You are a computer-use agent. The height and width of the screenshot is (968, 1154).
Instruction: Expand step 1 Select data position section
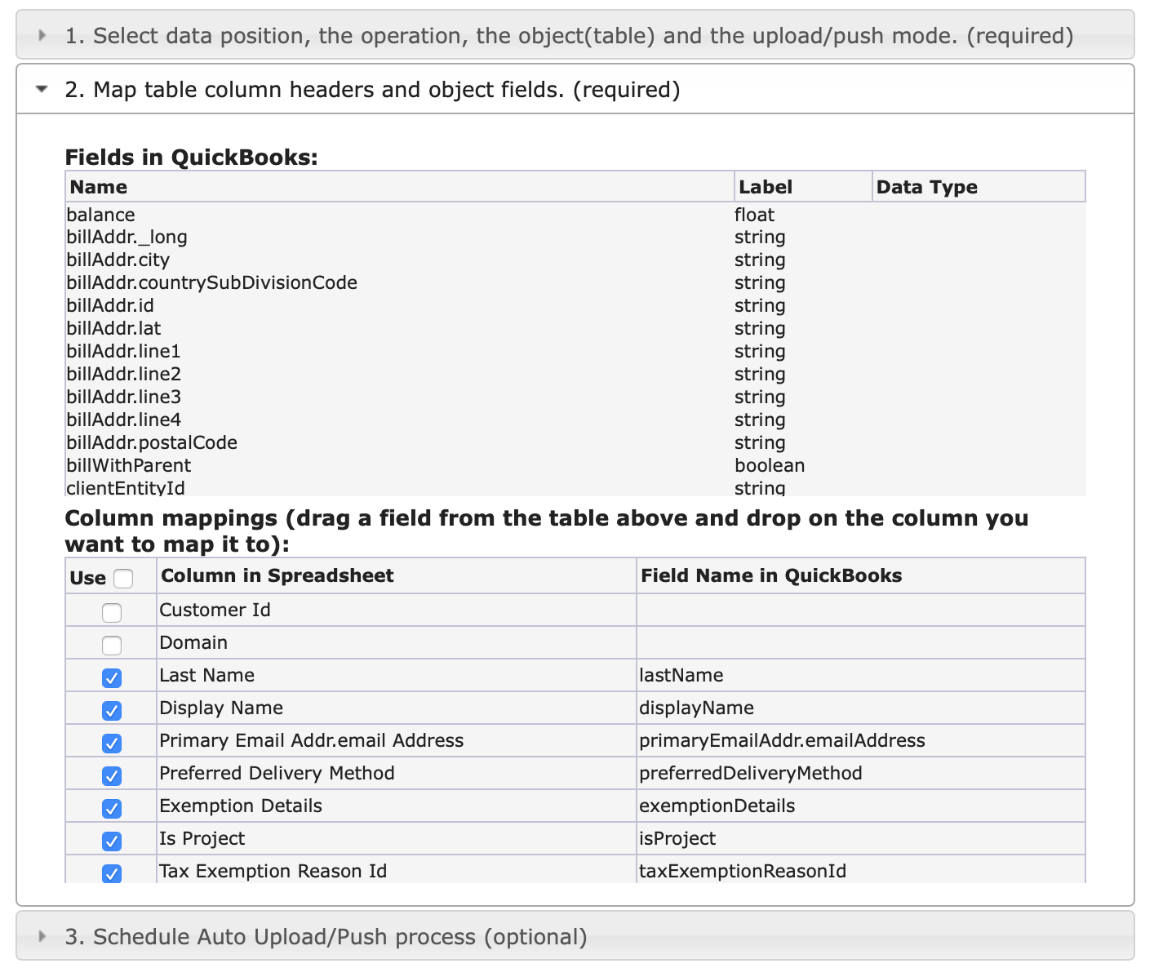(575, 35)
